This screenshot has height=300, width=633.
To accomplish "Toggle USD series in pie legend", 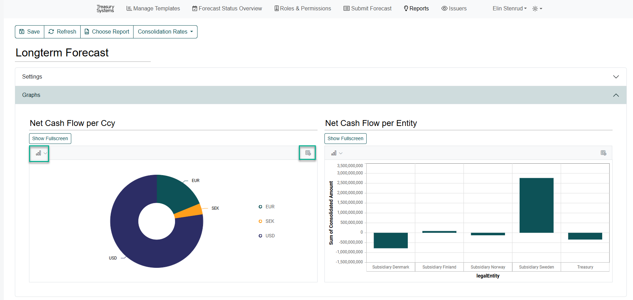I will pos(267,236).
